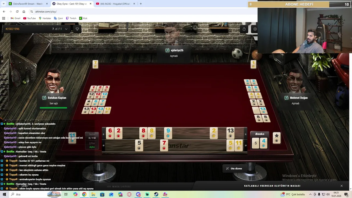Viewport: 352px width, 198px height.
Task: Click the 101 MASA LİSTESİ label
Action: [x=119, y=187]
